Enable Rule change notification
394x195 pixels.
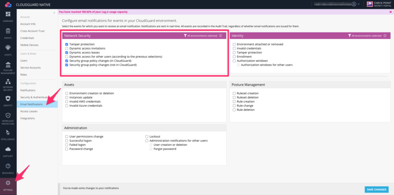coord(234,106)
